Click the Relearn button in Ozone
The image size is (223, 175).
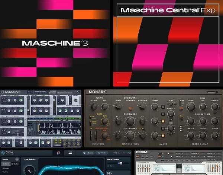coord(102,153)
